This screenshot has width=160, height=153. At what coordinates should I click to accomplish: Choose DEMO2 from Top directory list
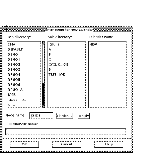click(14, 65)
